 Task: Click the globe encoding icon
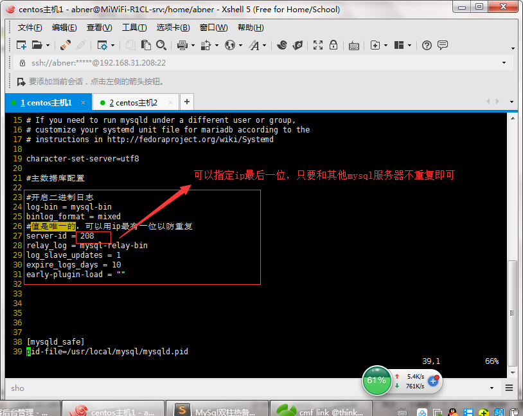[x=230, y=45]
